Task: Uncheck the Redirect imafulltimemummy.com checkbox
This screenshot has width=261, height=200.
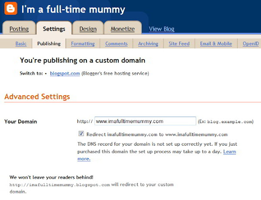Action: pos(81,133)
